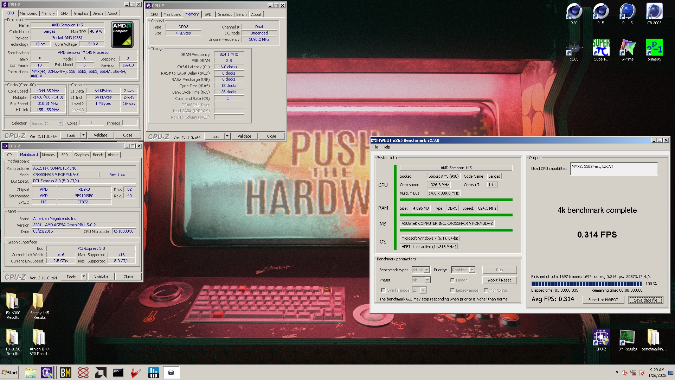
Task: Open the R15 Cinebench desktop shortcut
Action: [600, 14]
